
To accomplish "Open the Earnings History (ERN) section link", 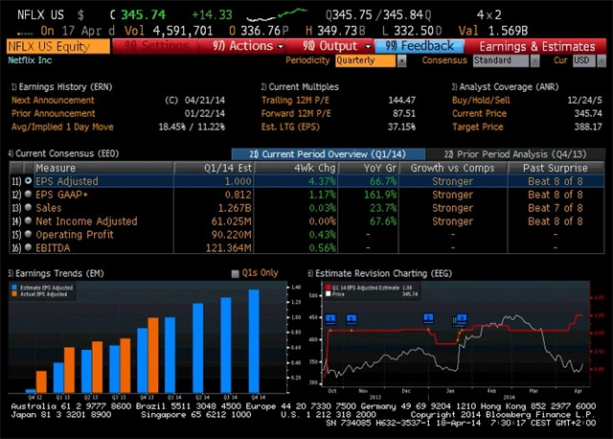I will (57, 86).
